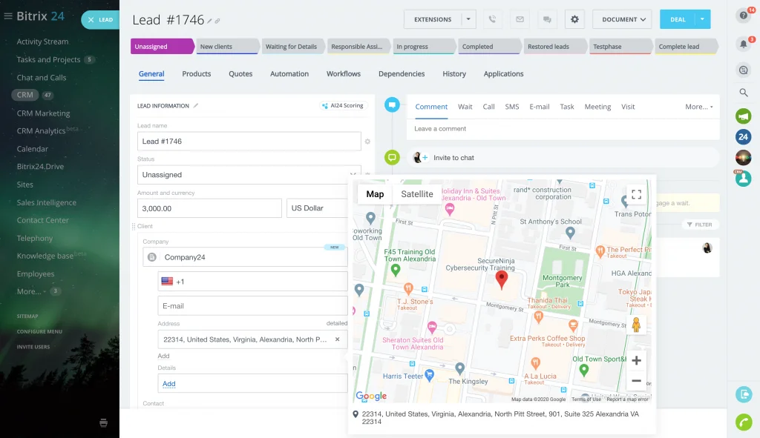The height and width of the screenshot is (438, 760).
Task: Click the email envelope icon in header
Action: pyautogui.click(x=520, y=19)
